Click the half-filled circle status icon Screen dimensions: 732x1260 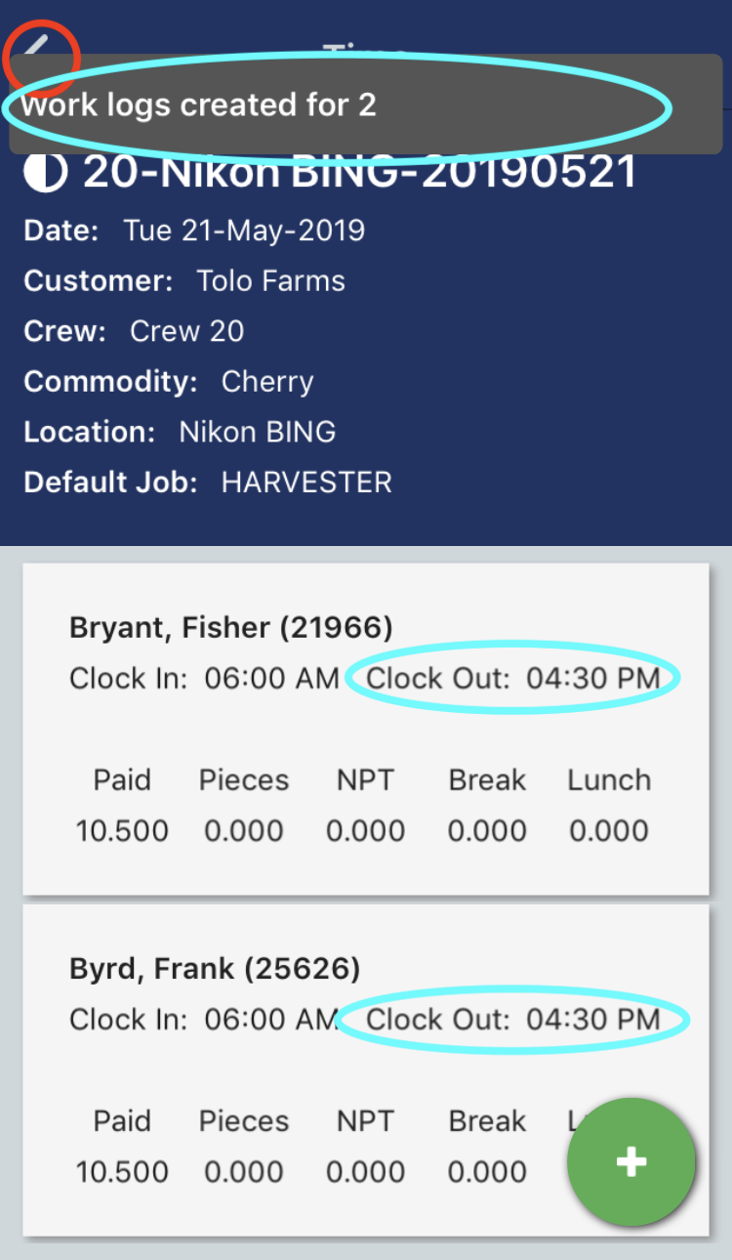click(45, 173)
